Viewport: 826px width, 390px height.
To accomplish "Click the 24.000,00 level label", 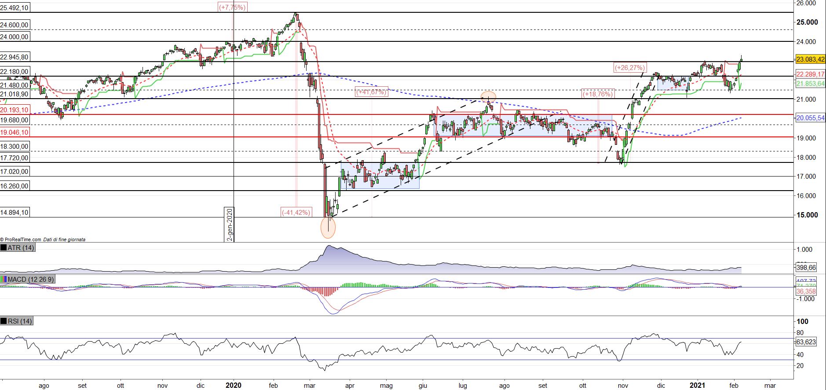I will tap(15, 37).
